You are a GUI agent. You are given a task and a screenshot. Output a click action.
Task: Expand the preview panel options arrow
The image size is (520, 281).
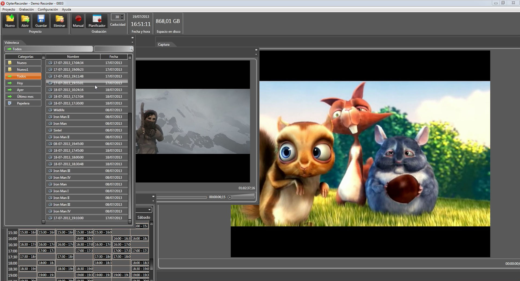[256, 54]
